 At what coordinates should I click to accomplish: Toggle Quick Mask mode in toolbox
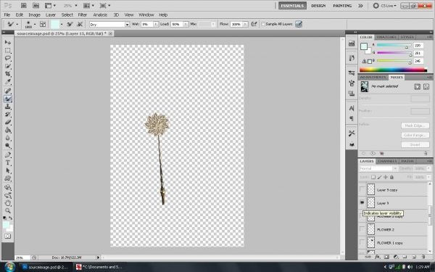[x=8, y=236]
